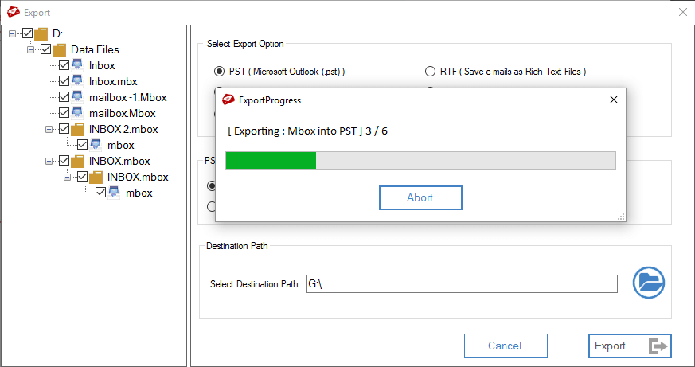Screen dimensions: 695x367
Task: Close the ExportProgress dialog
Action: 614,100
